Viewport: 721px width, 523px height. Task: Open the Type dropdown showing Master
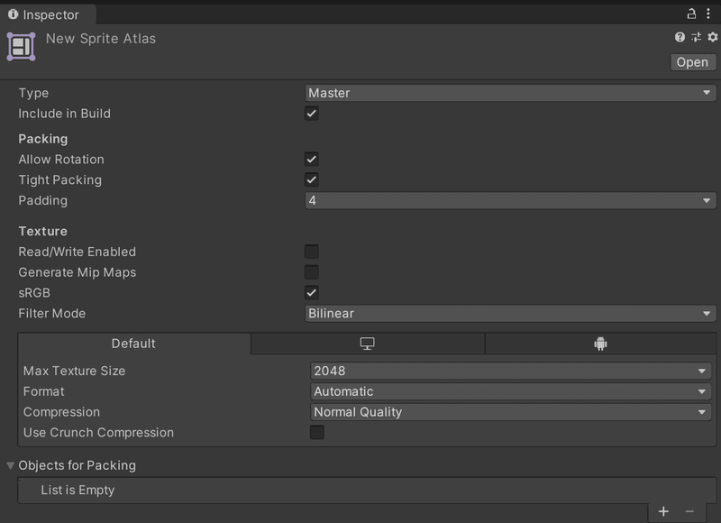(x=510, y=93)
